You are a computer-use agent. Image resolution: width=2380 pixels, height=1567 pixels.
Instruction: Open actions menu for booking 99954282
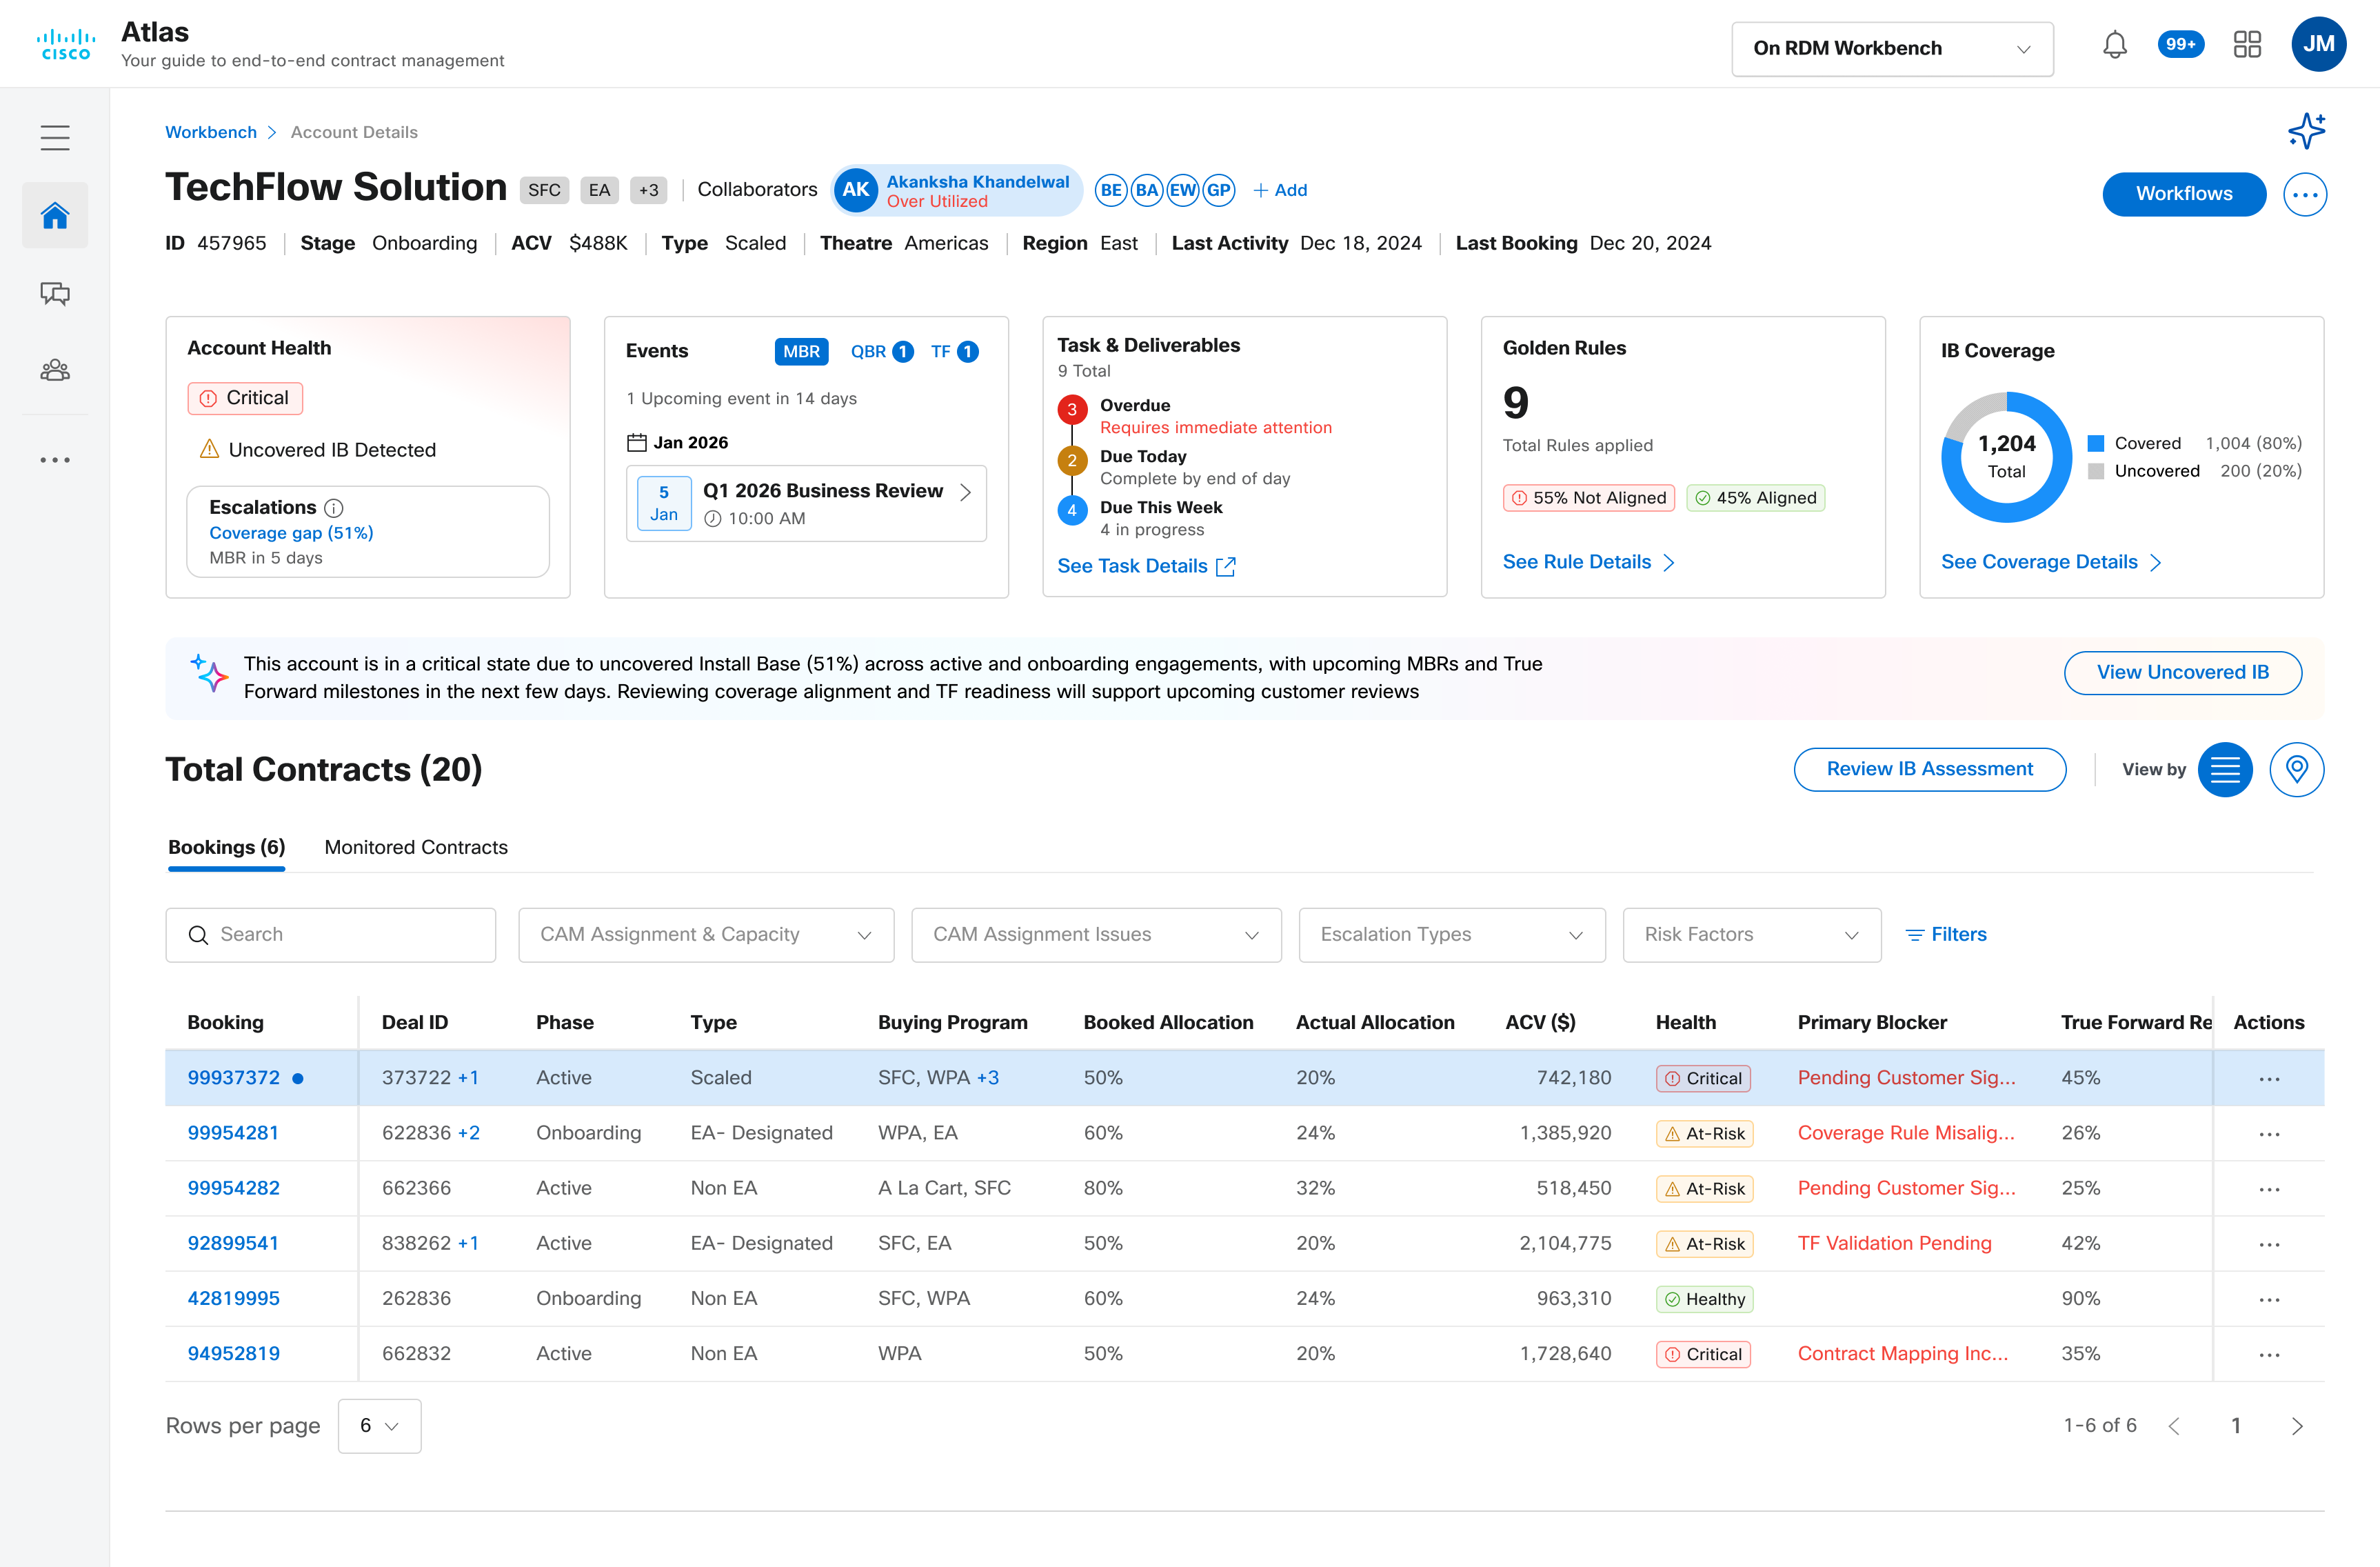point(2269,1189)
